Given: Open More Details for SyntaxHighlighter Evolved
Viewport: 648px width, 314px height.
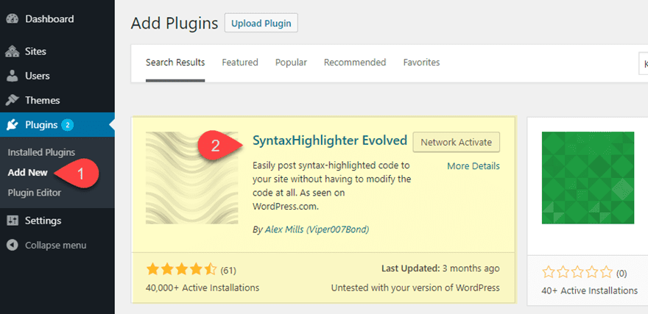Looking at the screenshot, I should click(x=473, y=166).
